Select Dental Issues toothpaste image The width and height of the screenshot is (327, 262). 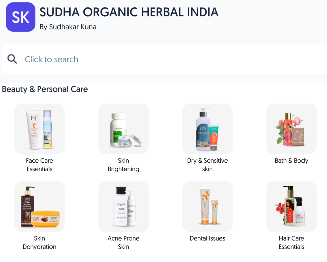pos(208,206)
